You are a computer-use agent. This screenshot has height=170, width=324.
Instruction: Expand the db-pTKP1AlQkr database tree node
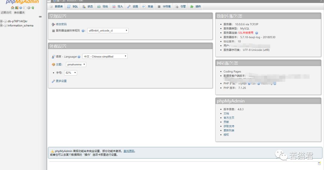[1, 21]
